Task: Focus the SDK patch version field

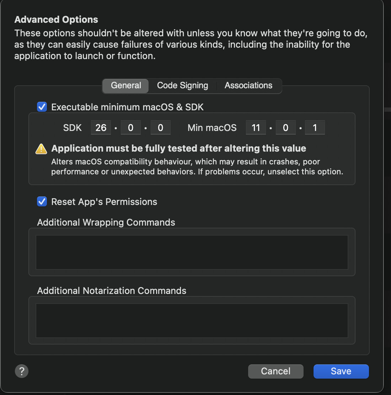Action: coord(160,128)
